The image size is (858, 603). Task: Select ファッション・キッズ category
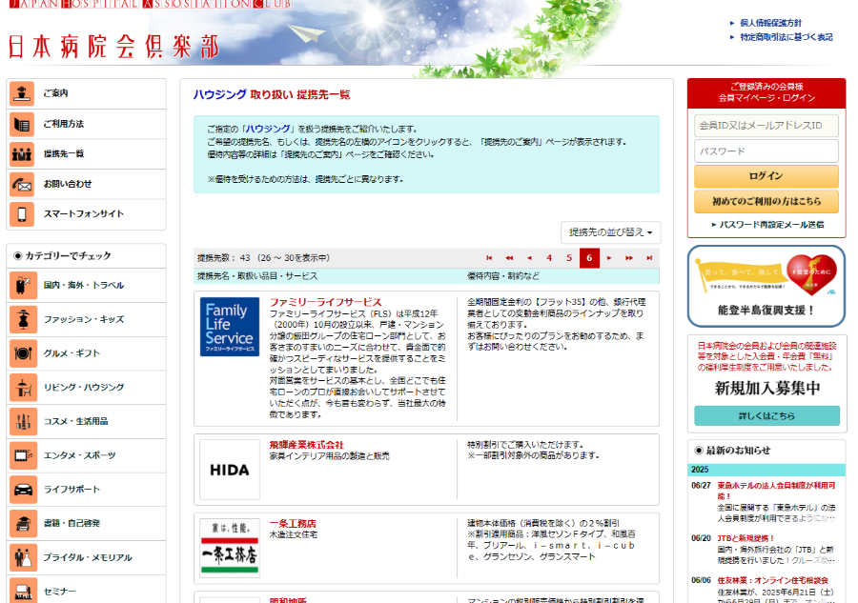click(86, 319)
